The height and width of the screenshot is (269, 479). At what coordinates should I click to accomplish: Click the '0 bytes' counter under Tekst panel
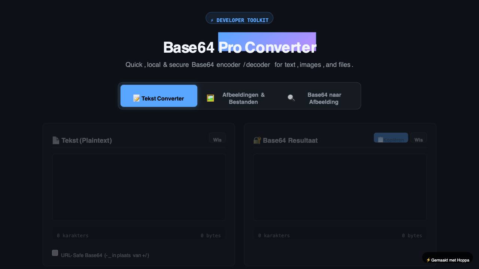(211, 235)
